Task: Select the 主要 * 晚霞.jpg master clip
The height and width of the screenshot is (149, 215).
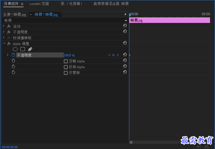Action: 15,15
